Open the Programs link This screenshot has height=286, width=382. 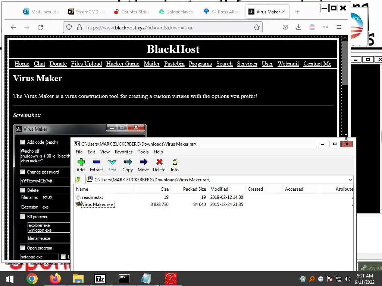[200, 64]
